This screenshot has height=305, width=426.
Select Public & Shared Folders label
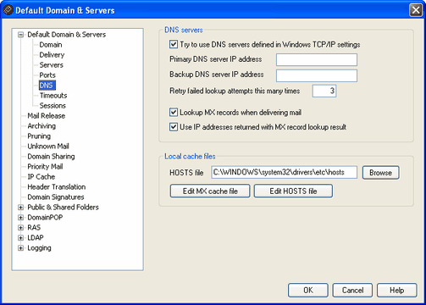pos(63,208)
